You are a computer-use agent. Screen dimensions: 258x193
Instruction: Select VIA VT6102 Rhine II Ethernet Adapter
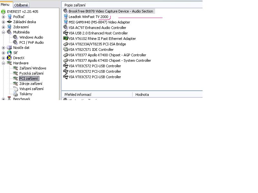[102, 39]
